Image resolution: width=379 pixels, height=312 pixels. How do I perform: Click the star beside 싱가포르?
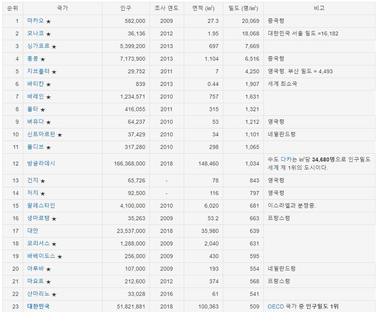tap(54, 47)
